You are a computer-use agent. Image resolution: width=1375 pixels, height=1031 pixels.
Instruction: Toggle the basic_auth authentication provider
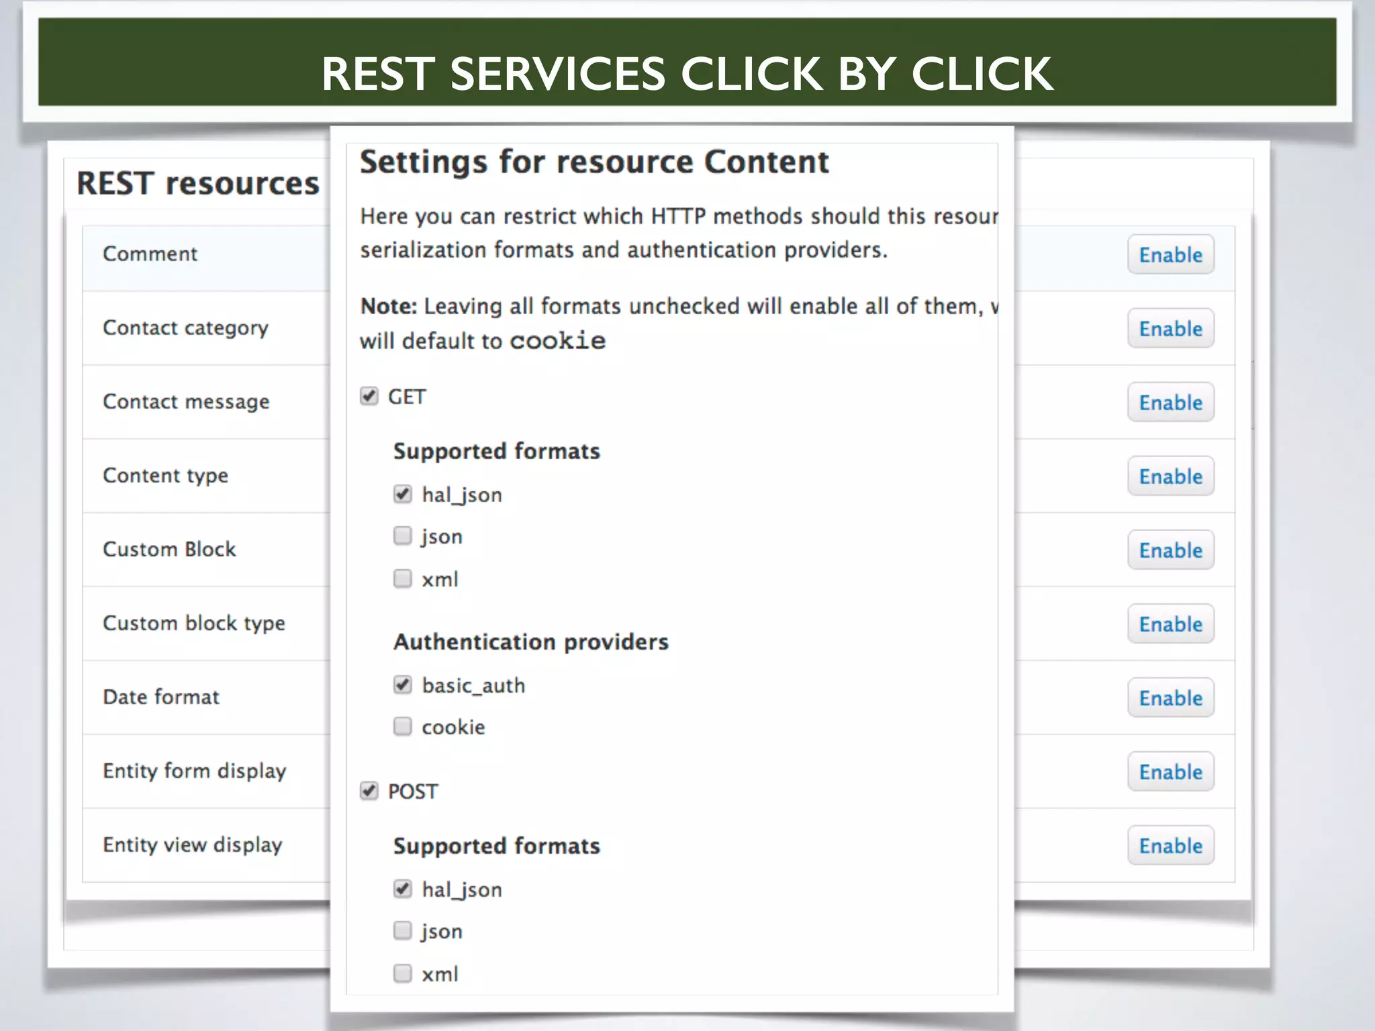tap(403, 685)
